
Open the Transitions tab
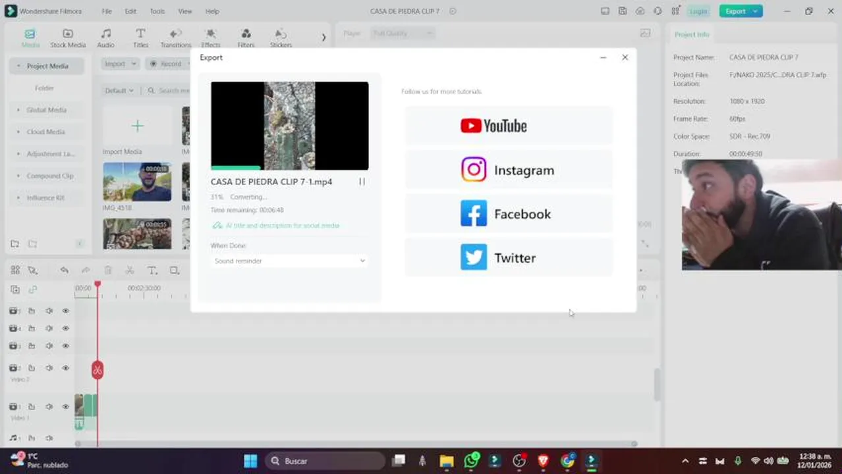[x=175, y=38]
